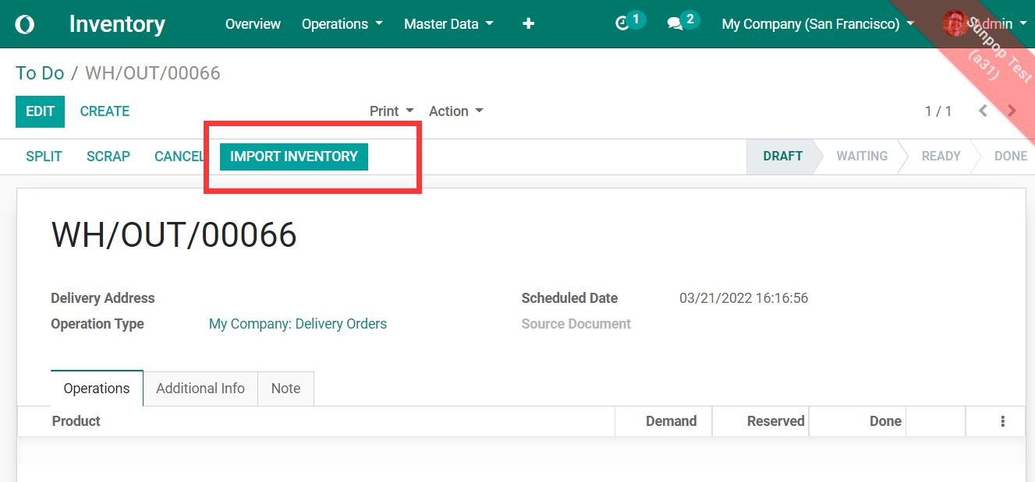The height and width of the screenshot is (482, 1035).
Task: Select the READY status stage
Action: (x=941, y=157)
